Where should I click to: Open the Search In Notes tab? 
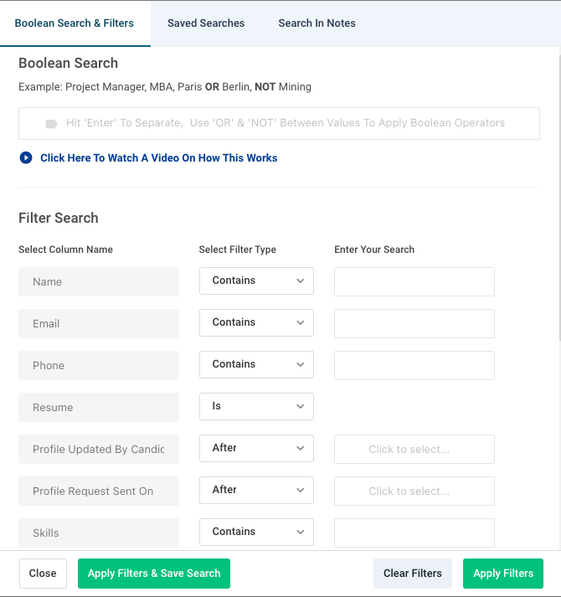tap(317, 23)
